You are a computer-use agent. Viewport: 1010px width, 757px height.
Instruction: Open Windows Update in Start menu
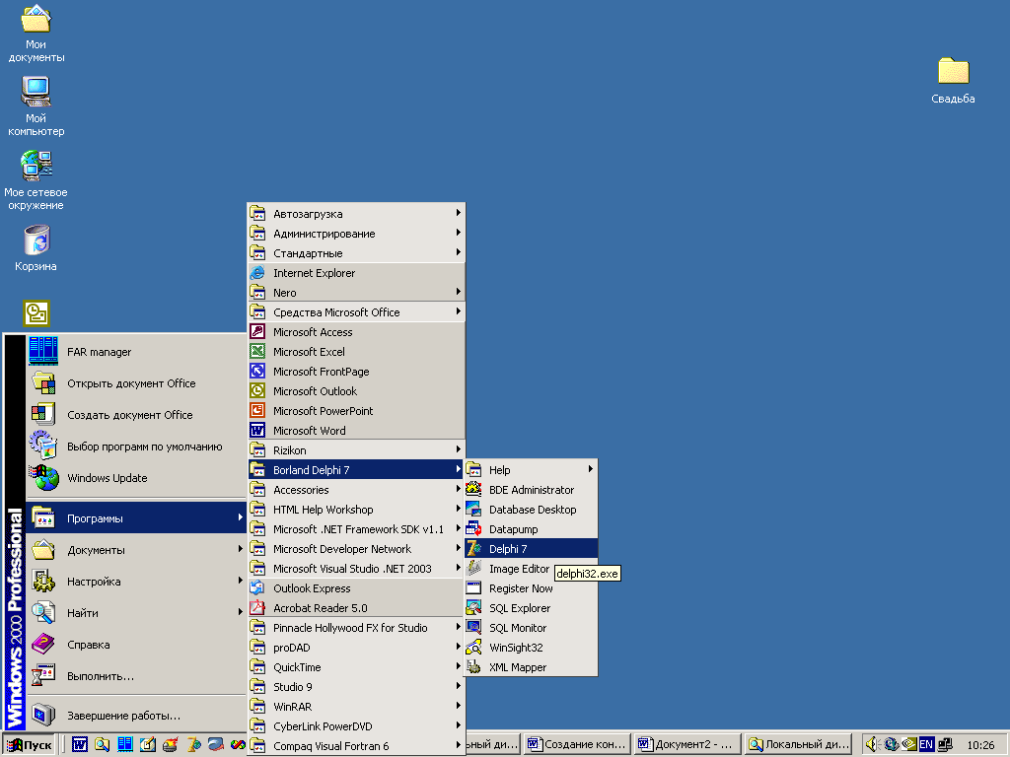136,478
